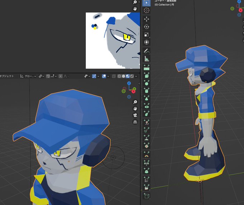Toggle snapping magnet in the viewport header
This screenshot has width=244, height=205.
pyautogui.click(x=48, y=76)
